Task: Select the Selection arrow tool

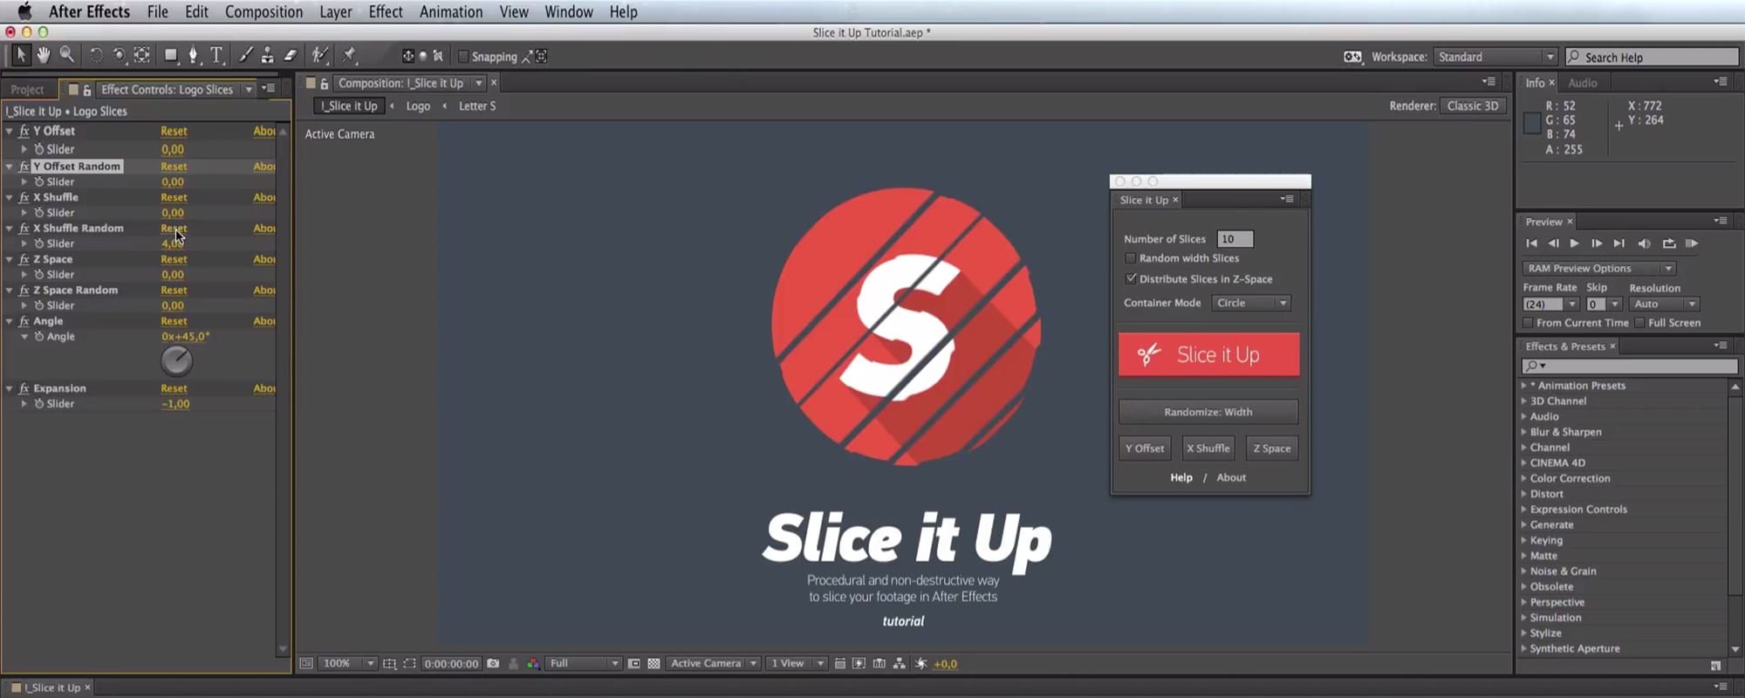Action: coord(21,55)
